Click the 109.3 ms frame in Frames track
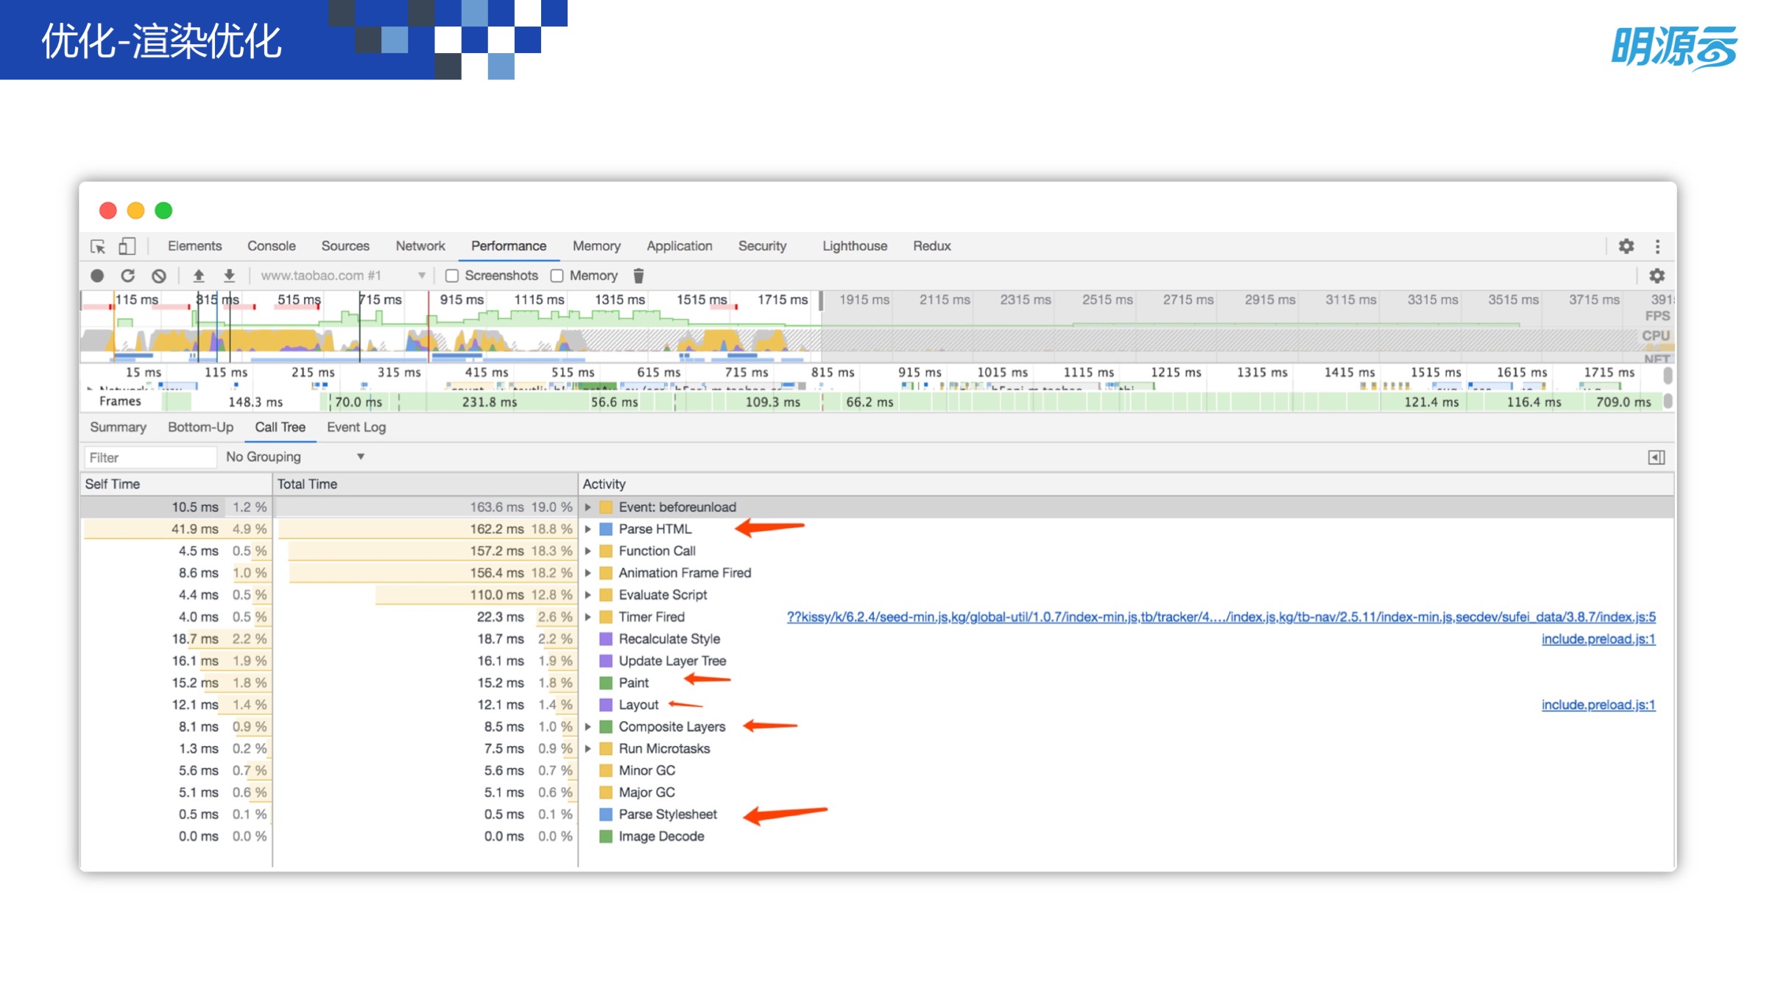The width and height of the screenshot is (1767, 995). click(772, 402)
